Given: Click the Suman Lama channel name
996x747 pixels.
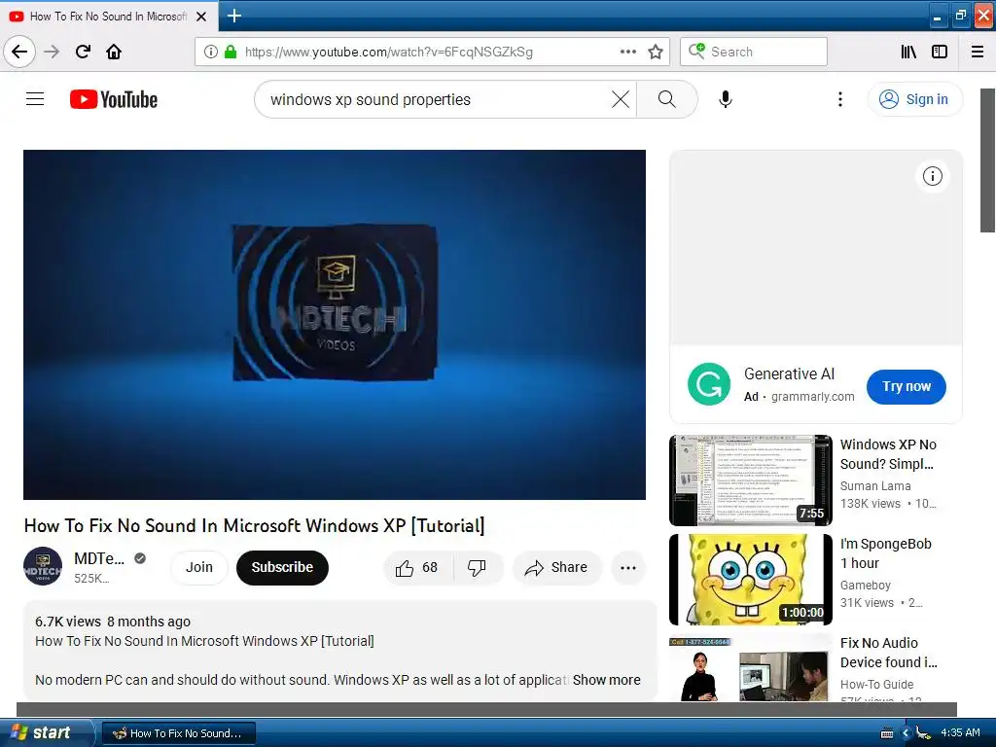Looking at the screenshot, I should pyautogui.click(x=875, y=486).
